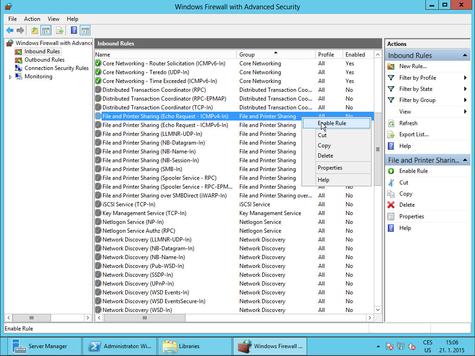This screenshot has width=475, height=356.
Task: Click the Refresh icon in Actions pane
Action: (x=391, y=123)
